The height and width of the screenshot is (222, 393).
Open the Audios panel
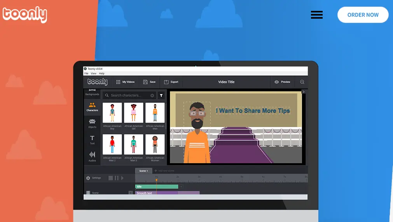(92, 156)
